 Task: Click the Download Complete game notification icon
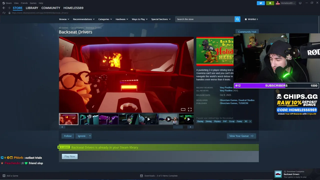coord(278,174)
